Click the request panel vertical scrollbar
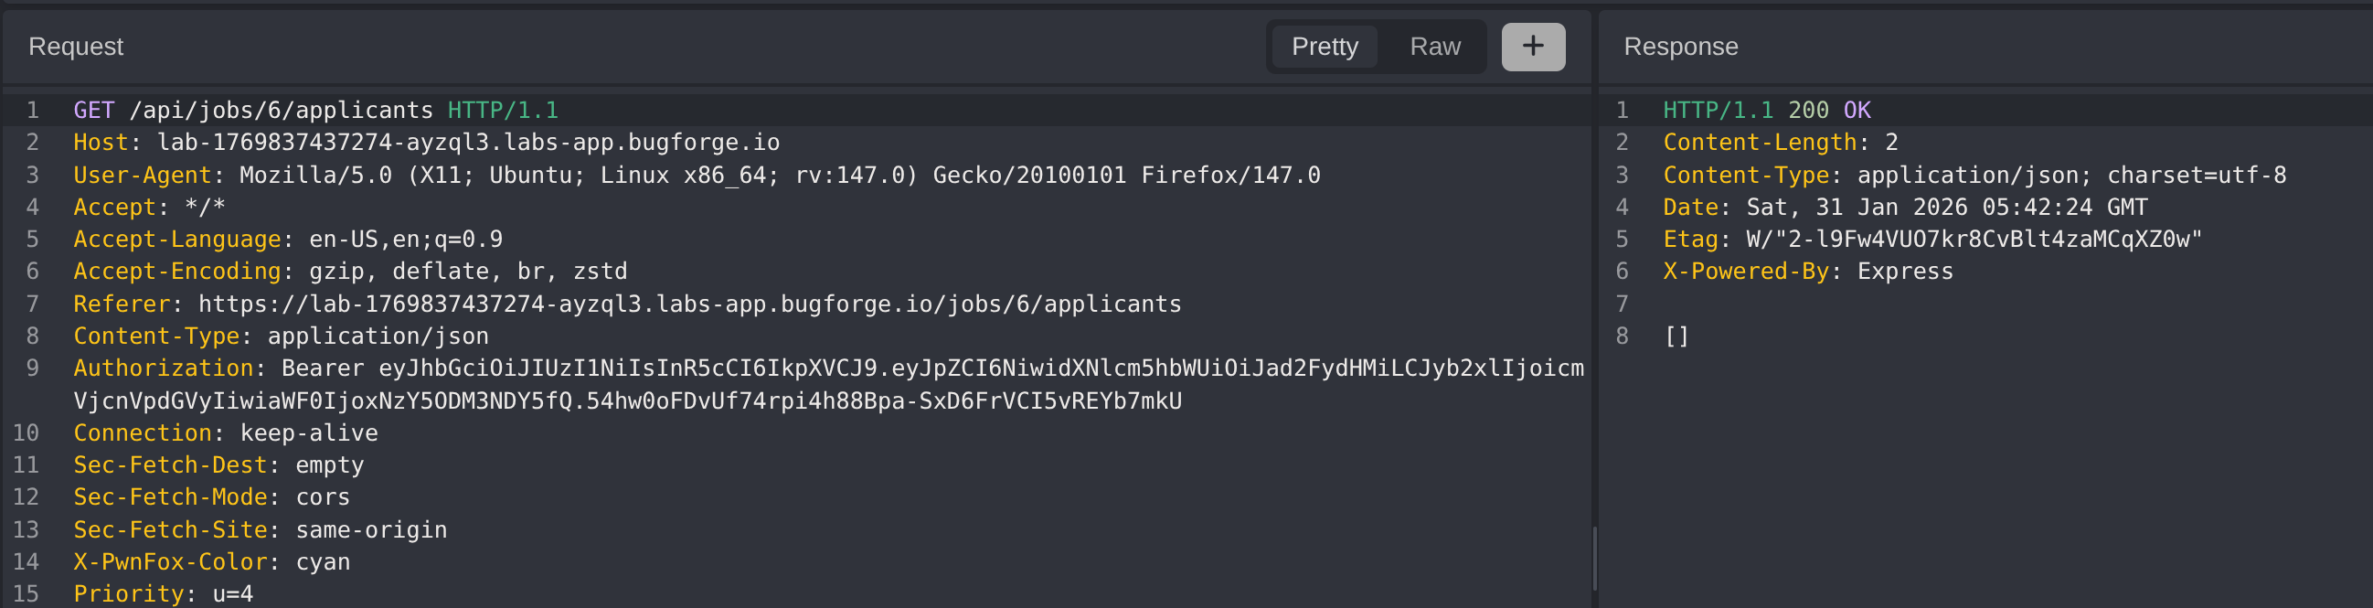Viewport: 2373px width, 608px height. (1593, 557)
